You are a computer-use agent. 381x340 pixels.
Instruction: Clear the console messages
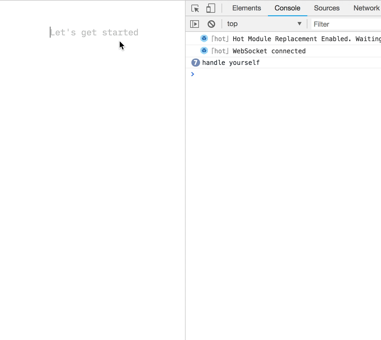(x=211, y=24)
